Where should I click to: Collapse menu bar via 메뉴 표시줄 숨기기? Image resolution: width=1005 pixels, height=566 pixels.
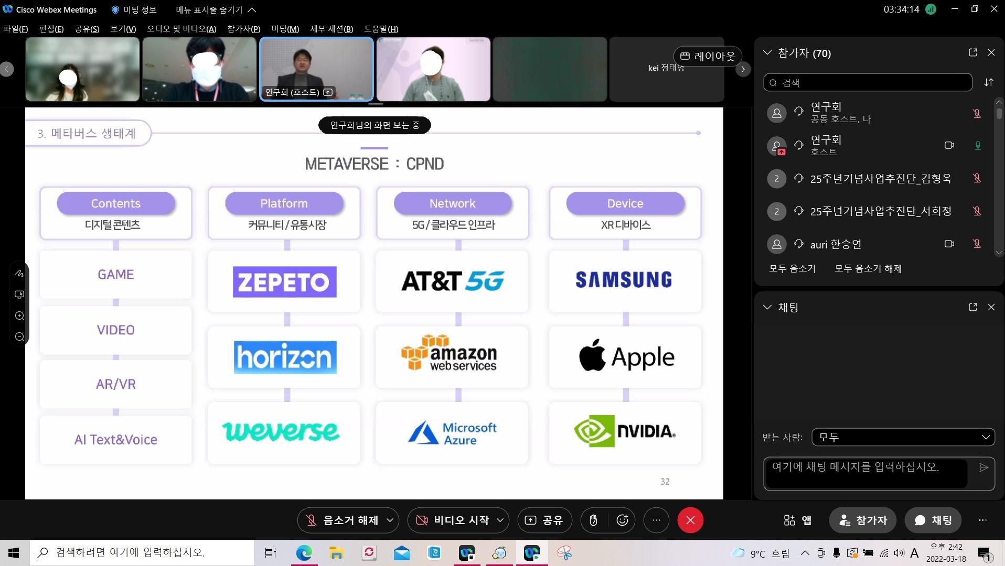216,9
